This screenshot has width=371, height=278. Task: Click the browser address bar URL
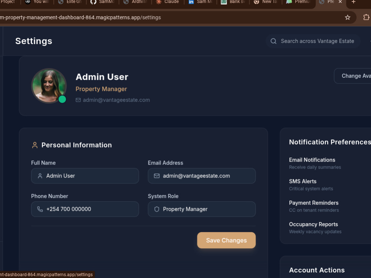click(x=81, y=17)
